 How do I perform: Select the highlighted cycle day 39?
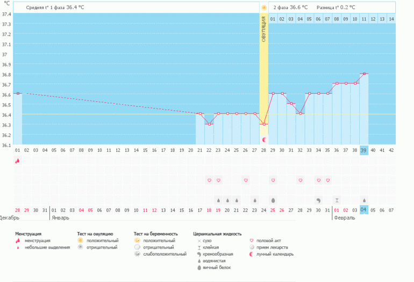[x=364, y=150]
